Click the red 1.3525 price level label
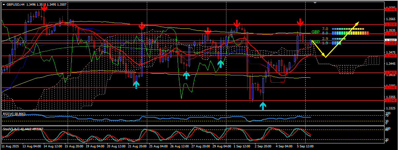Screen dimensions: 398x150 point(391,34)
